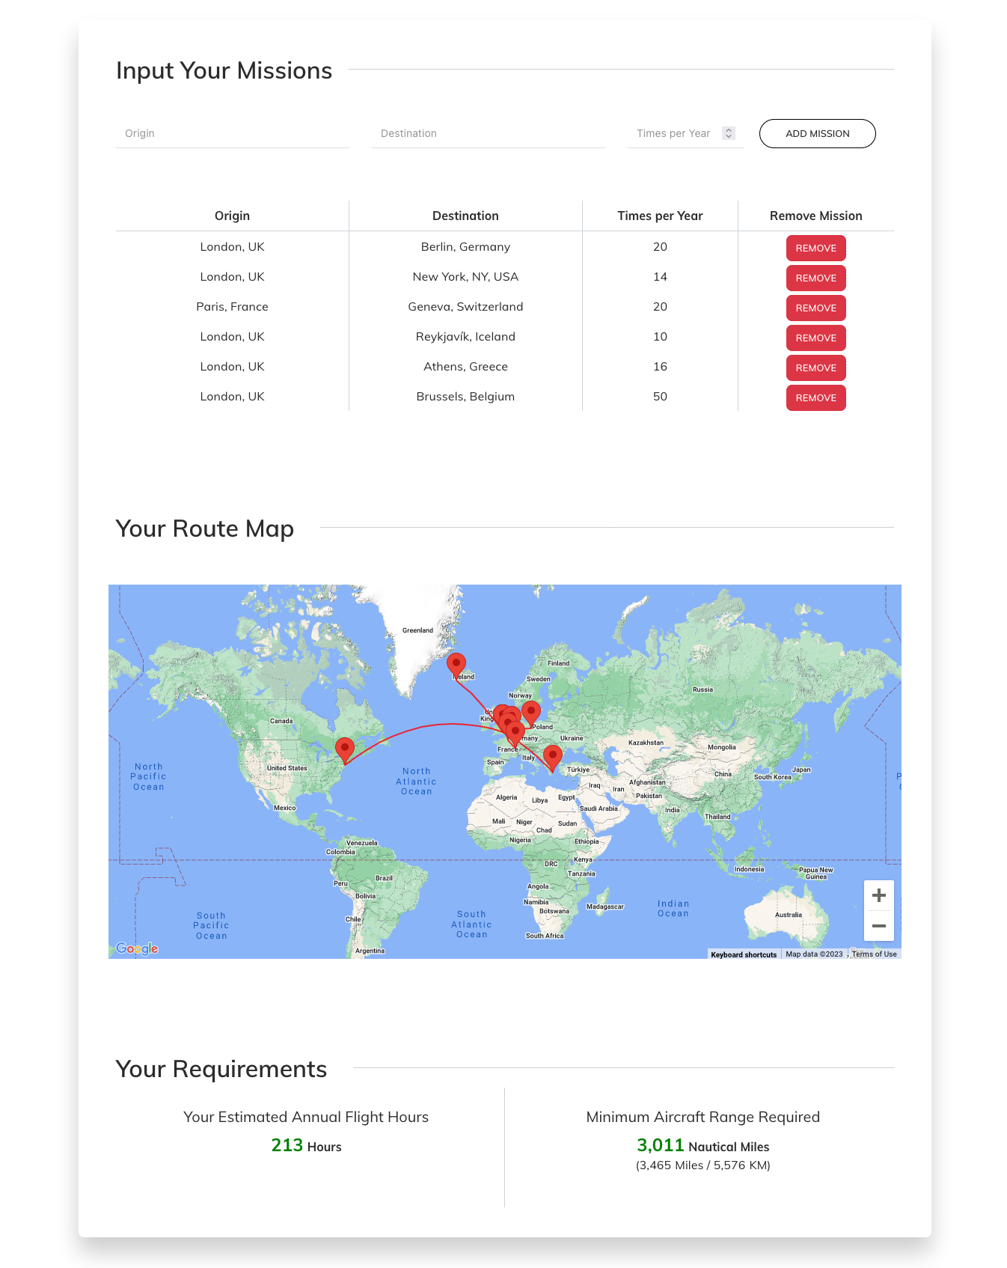Click the Times per Year column header
Viewport: 1007px width, 1268px height.
click(x=660, y=216)
